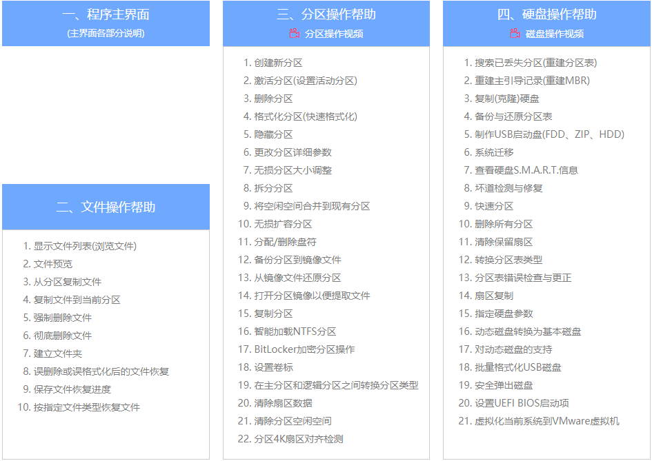Open 备份与还原分区表 help entry

pyautogui.click(x=513, y=116)
